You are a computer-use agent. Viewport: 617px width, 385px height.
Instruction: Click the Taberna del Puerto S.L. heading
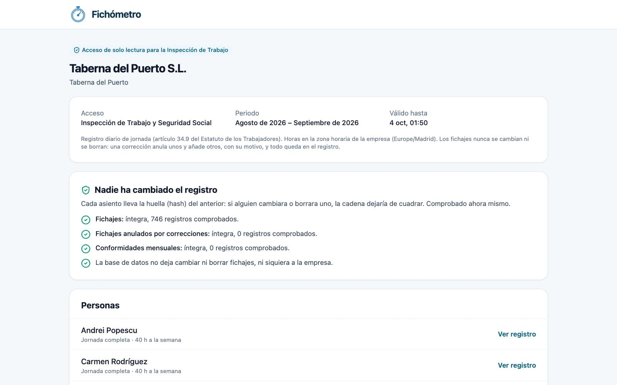click(x=128, y=69)
